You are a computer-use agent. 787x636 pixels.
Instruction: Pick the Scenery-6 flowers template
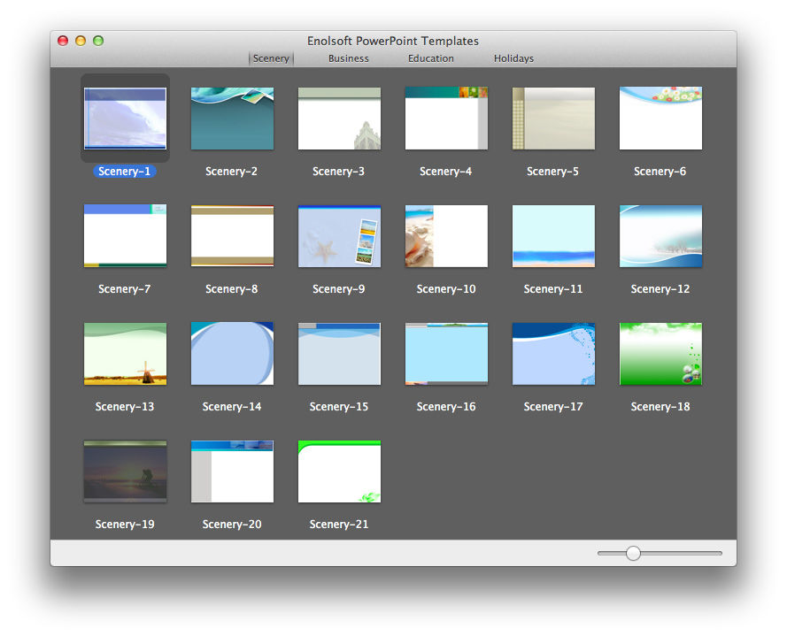point(660,119)
